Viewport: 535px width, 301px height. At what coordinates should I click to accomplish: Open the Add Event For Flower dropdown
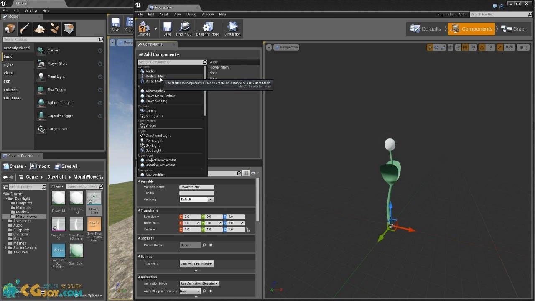click(x=196, y=264)
